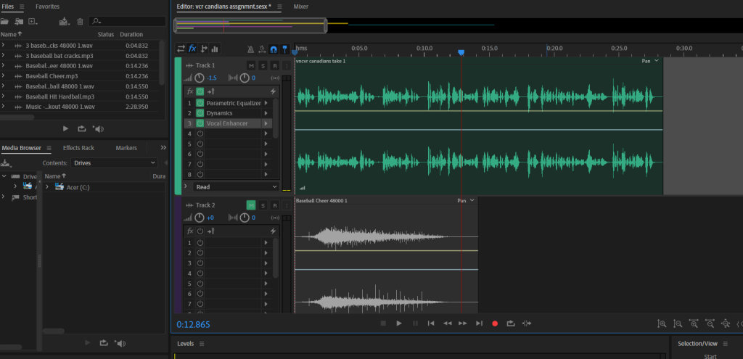Open the Effects Rack tab
Viewport: 743px width, 359px height.
[x=78, y=148]
